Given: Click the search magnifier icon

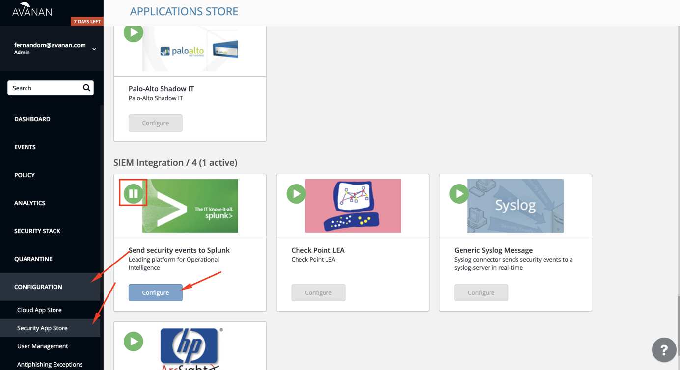Looking at the screenshot, I should (x=86, y=88).
